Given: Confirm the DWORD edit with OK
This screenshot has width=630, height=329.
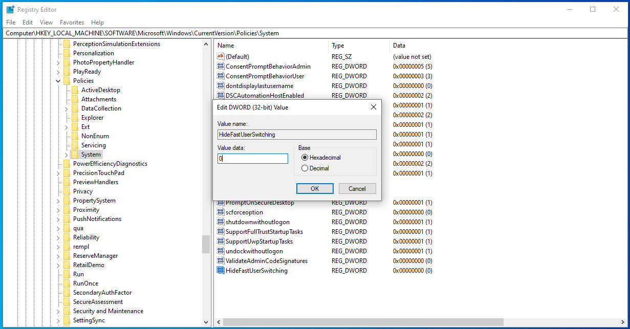Looking at the screenshot, I should [x=315, y=189].
